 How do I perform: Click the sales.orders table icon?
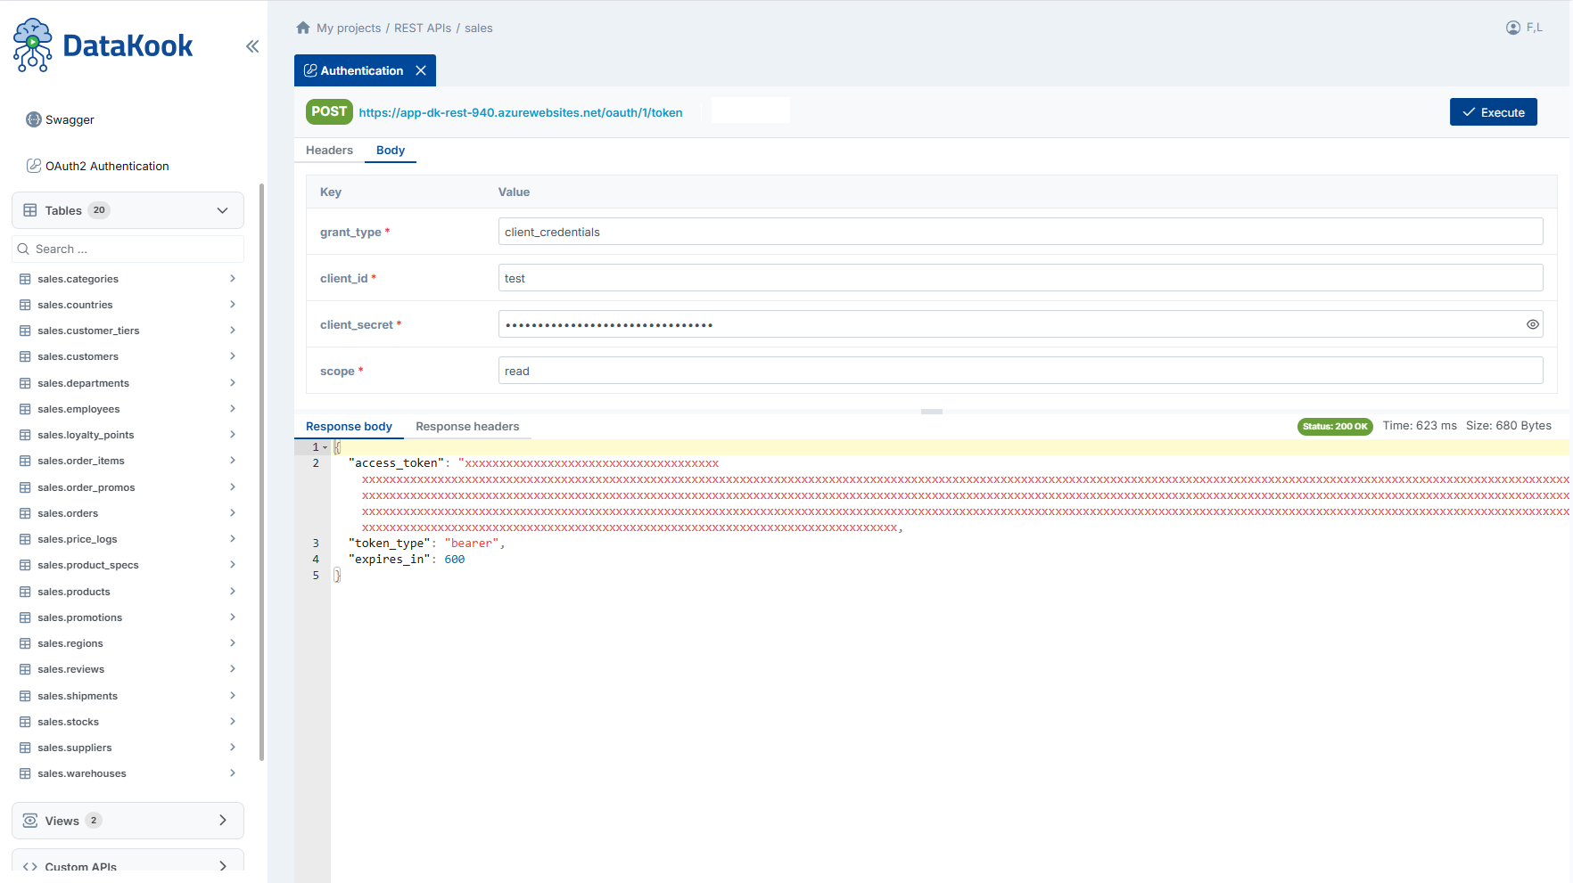click(x=25, y=513)
